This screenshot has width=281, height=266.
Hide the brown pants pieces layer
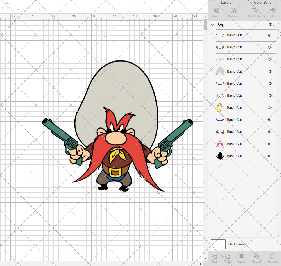270,132
